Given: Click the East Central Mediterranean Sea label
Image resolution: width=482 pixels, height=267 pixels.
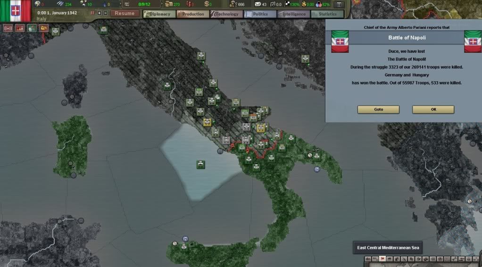Looking at the screenshot, I should [388, 248].
